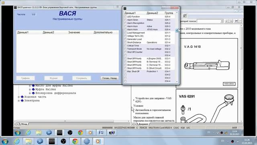This screenshot has width=257, height=145.
Task: Open Internet Explorer on outer taskbar
Action: click(17, 141)
